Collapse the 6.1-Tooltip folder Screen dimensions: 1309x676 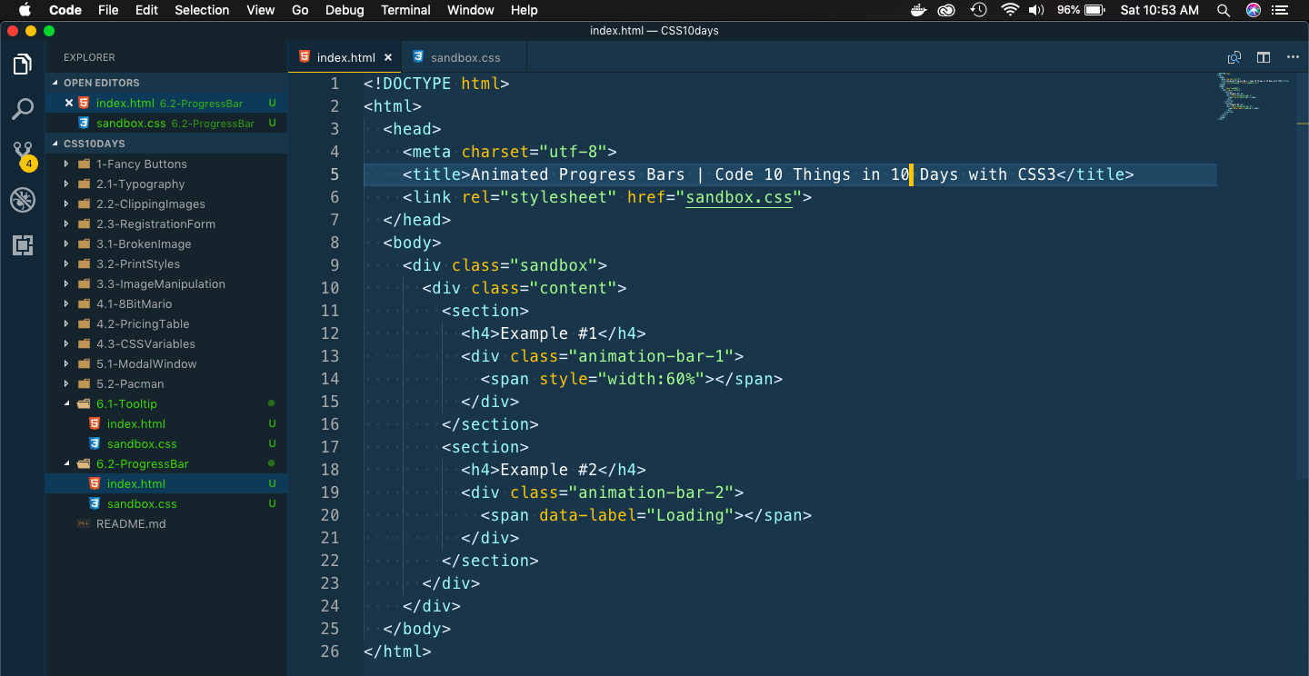click(166, 403)
